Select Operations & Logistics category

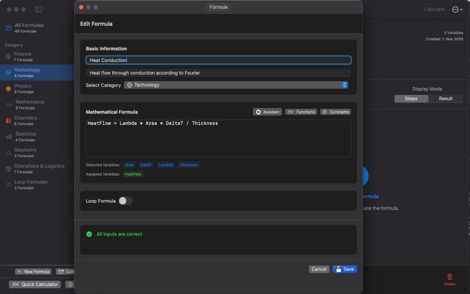37,169
